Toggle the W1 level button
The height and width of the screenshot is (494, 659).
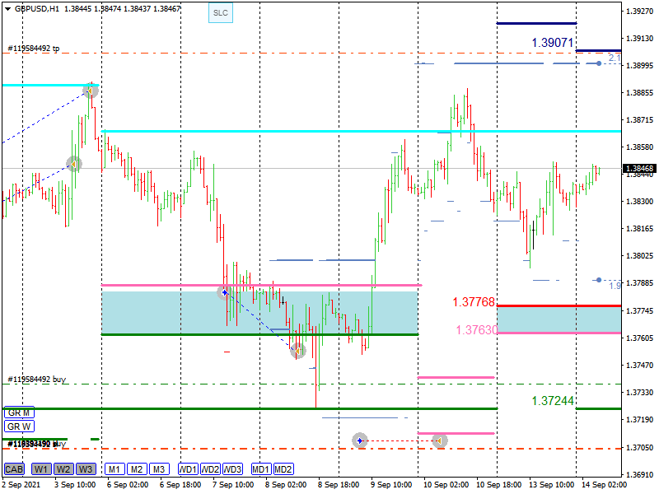pos(41,469)
